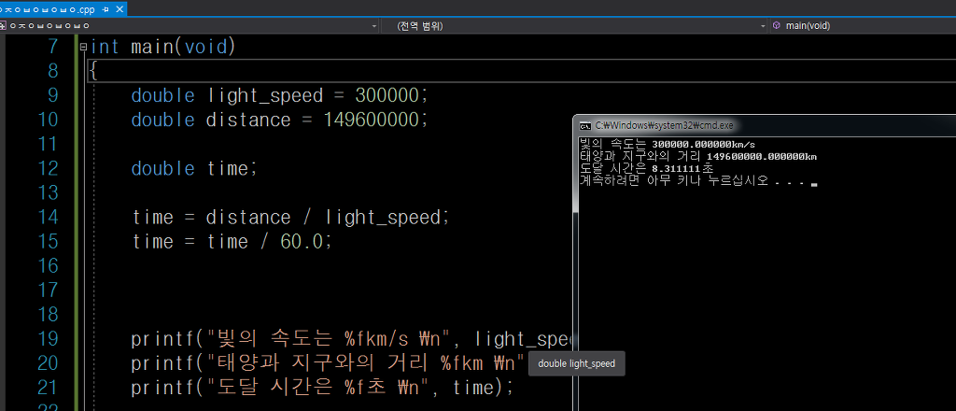Viewport: 956px width, 411px height.
Task: Click the value 300000 in code
Action: (x=387, y=95)
